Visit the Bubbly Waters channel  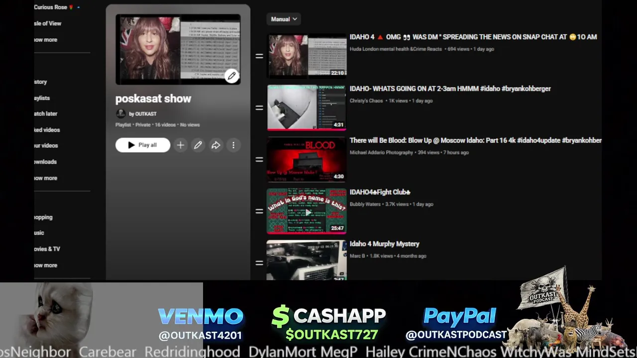tap(365, 204)
